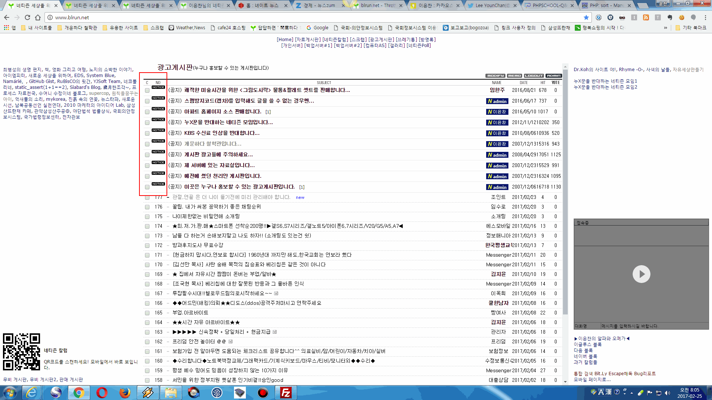Click the Evernote elephant extension icon
The height and width of the screenshot is (400, 712).
coord(670,17)
